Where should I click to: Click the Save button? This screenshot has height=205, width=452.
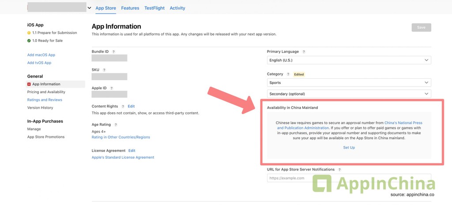[x=421, y=27]
